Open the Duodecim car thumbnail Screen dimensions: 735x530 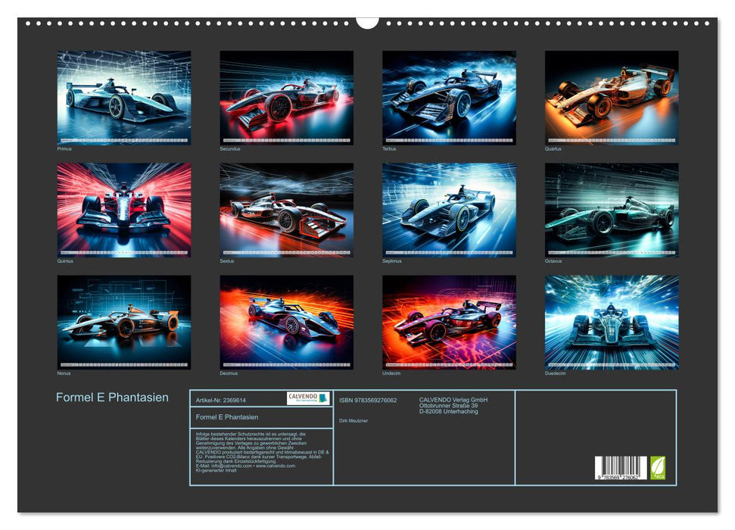coord(612,323)
